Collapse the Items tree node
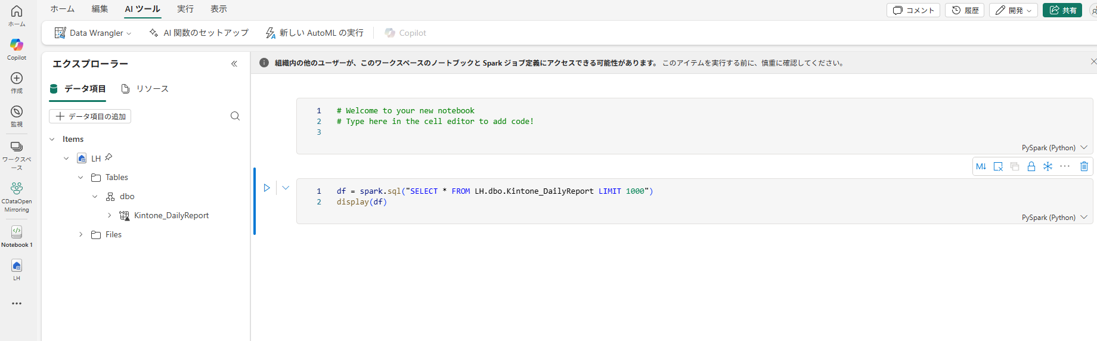Image resolution: width=1097 pixels, height=341 pixels. (x=52, y=139)
